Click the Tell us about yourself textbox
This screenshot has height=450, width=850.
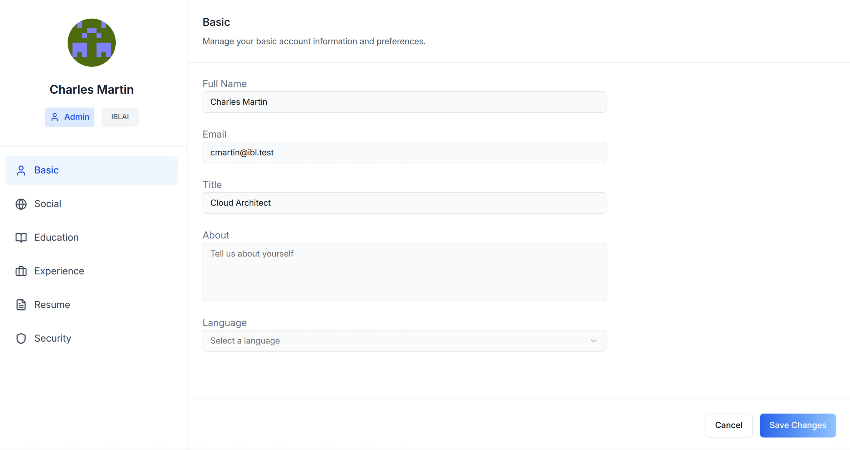(x=404, y=272)
